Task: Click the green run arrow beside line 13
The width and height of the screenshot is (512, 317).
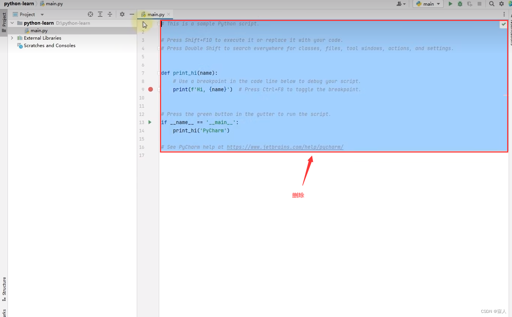Action: pyautogui.click(x=149, y=122)
